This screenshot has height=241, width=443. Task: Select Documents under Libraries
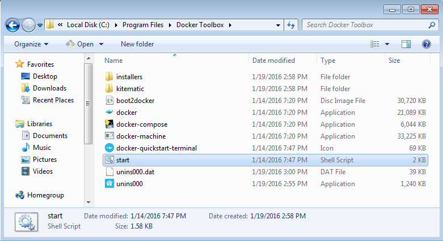49,136
